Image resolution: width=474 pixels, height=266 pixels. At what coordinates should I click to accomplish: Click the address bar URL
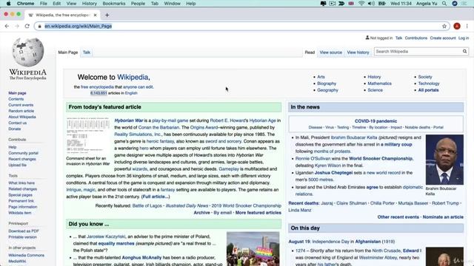(x=79, y=27)
